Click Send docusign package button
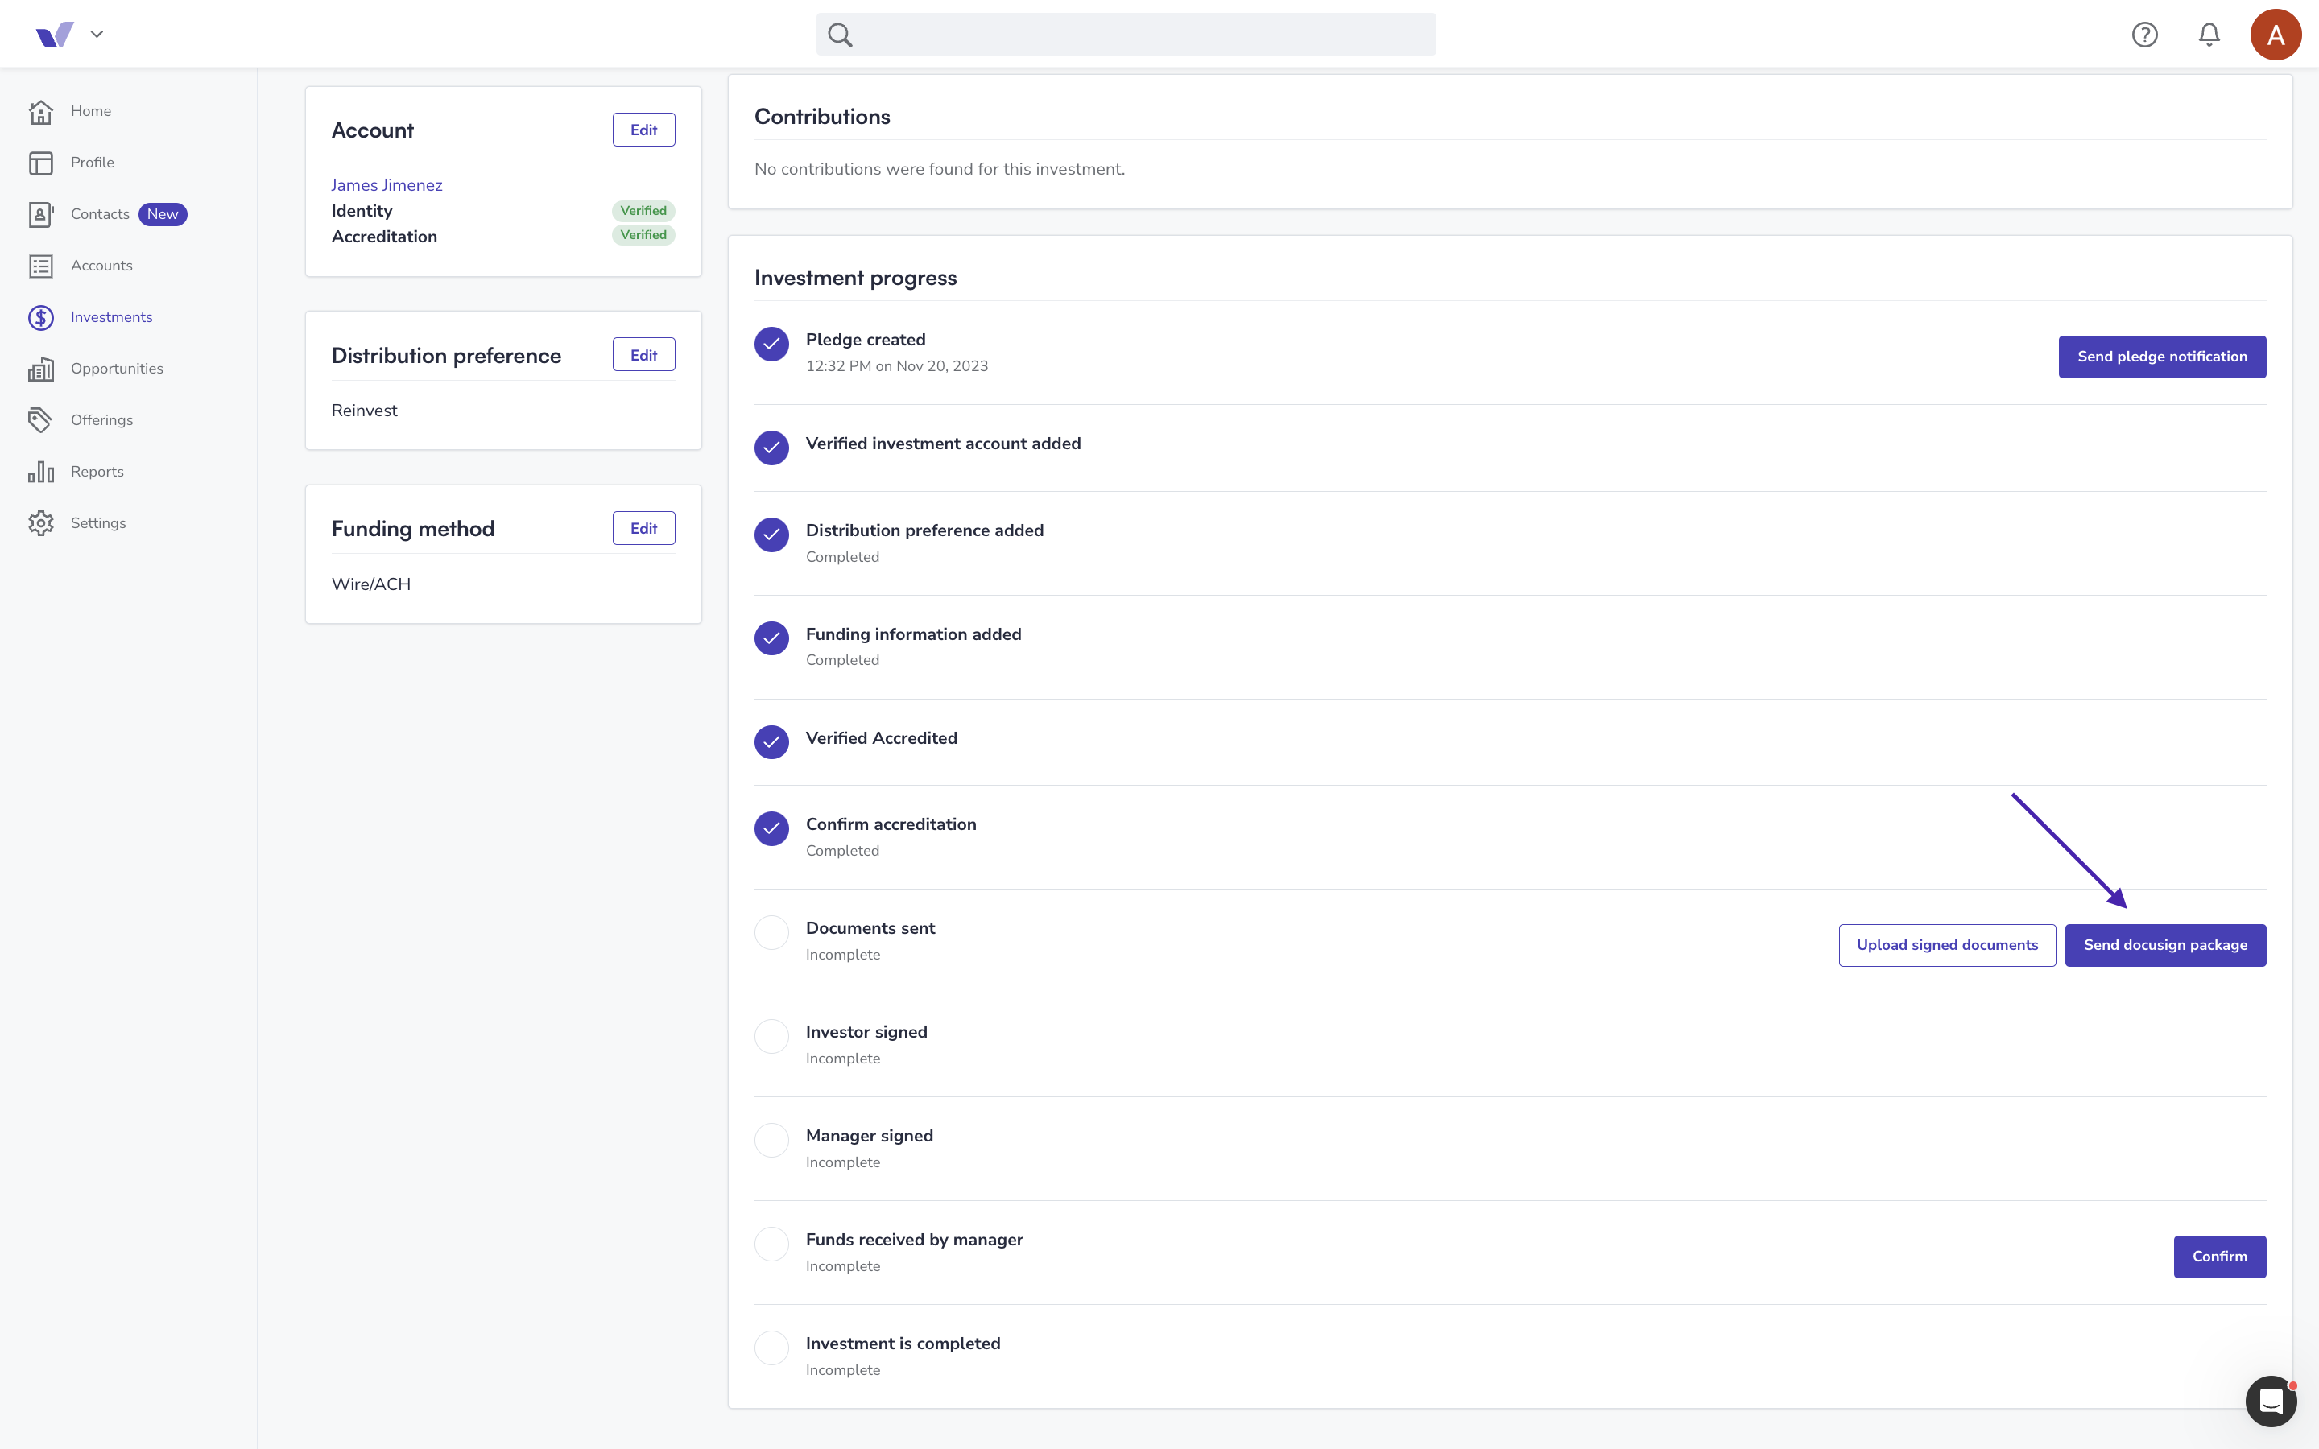 point(2164,946)
